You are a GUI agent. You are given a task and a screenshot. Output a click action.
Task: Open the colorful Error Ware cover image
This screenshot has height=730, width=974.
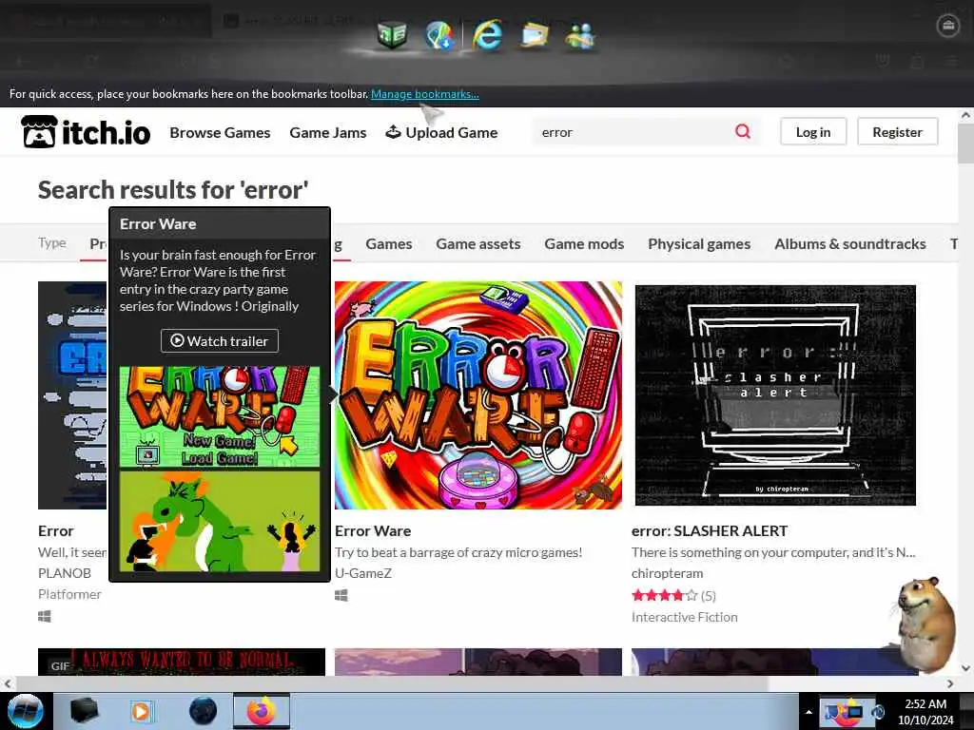[478, 395]
